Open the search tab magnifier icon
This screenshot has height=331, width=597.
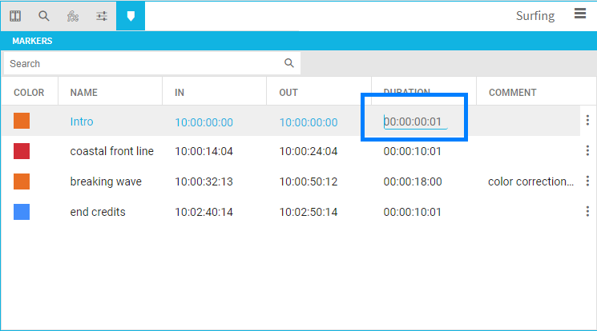[44, 16]
